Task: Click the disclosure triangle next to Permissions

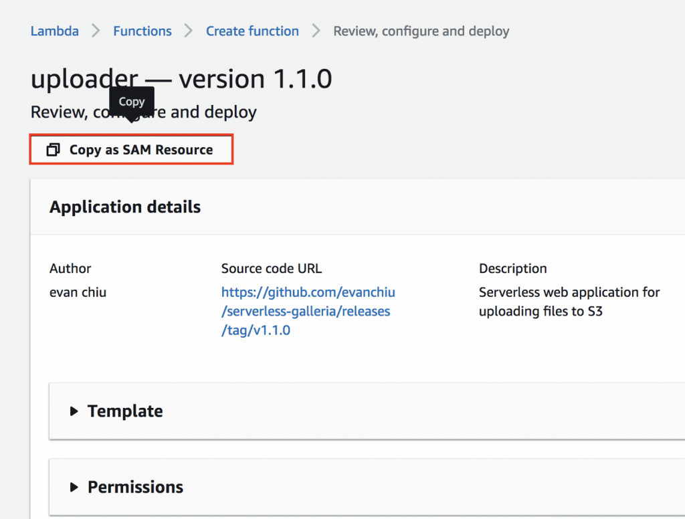Action: point(74,487)
